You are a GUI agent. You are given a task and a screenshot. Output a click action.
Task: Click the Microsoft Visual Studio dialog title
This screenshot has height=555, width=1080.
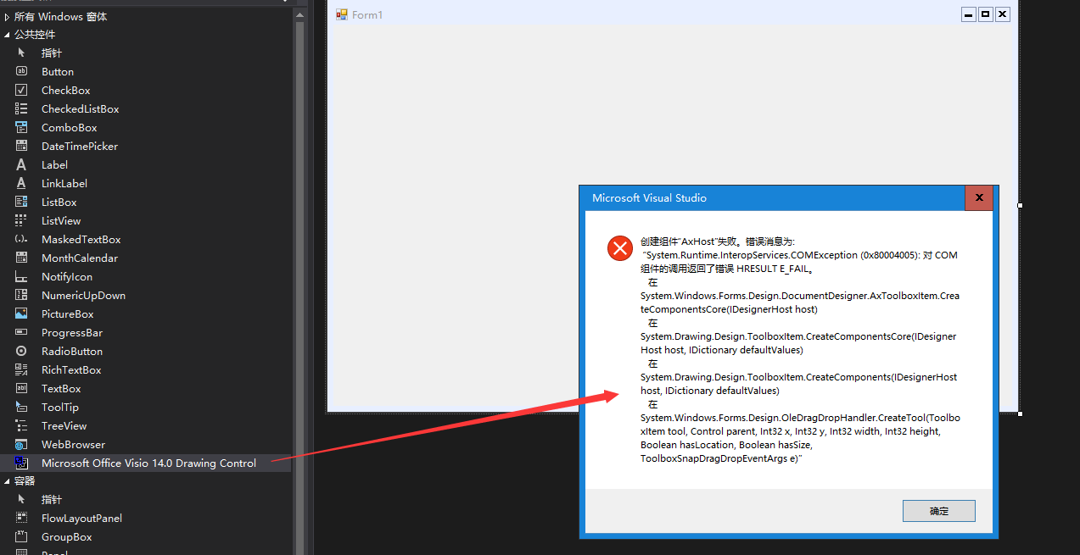pyautogui.click(x=649, y=198)
